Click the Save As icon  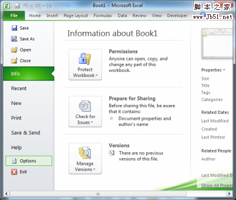pyautogui.click(x=14, y=39)
